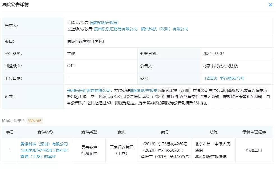This screenshot has height=169, width=277.
Task: Select 商评字（2019）第37275号 text
Action: click(165, 156)
